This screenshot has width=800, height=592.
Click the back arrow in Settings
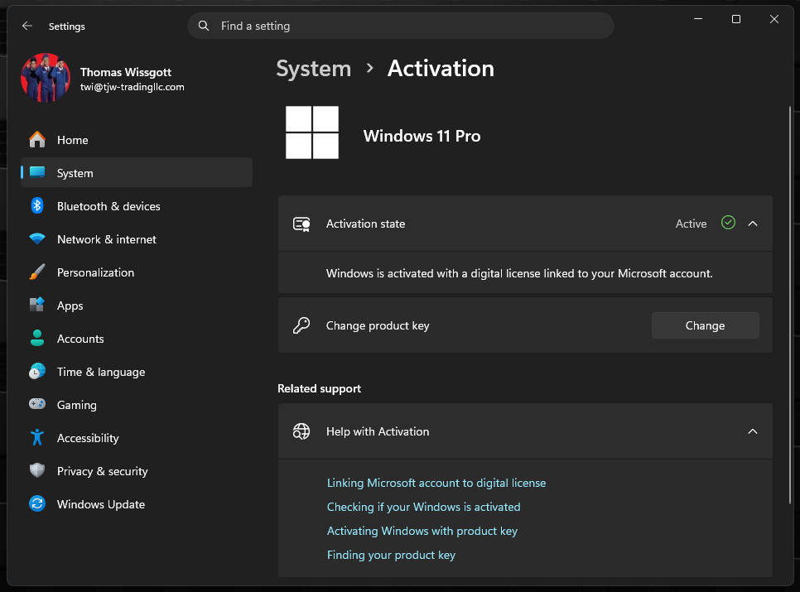27,26
